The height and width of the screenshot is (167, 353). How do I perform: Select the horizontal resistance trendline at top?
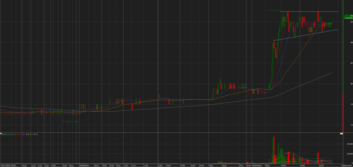point(309,11)
